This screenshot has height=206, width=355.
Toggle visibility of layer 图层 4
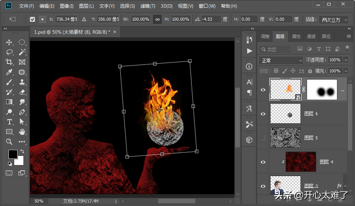tap(263, 162)
